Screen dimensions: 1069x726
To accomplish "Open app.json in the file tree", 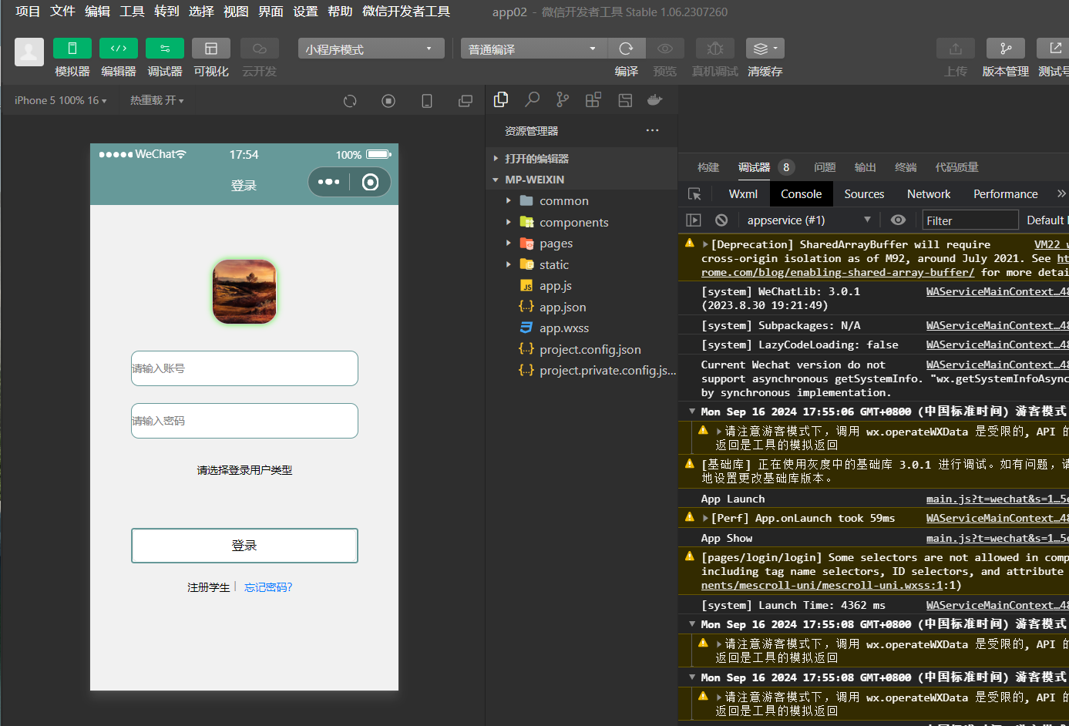I will [562, 307].
